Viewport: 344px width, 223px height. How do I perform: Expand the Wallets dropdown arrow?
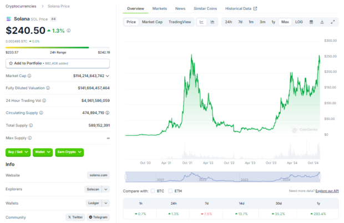[106, 203]
